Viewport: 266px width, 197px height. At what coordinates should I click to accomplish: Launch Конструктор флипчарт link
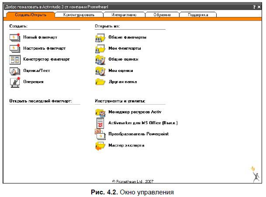(x=46, y=59)
